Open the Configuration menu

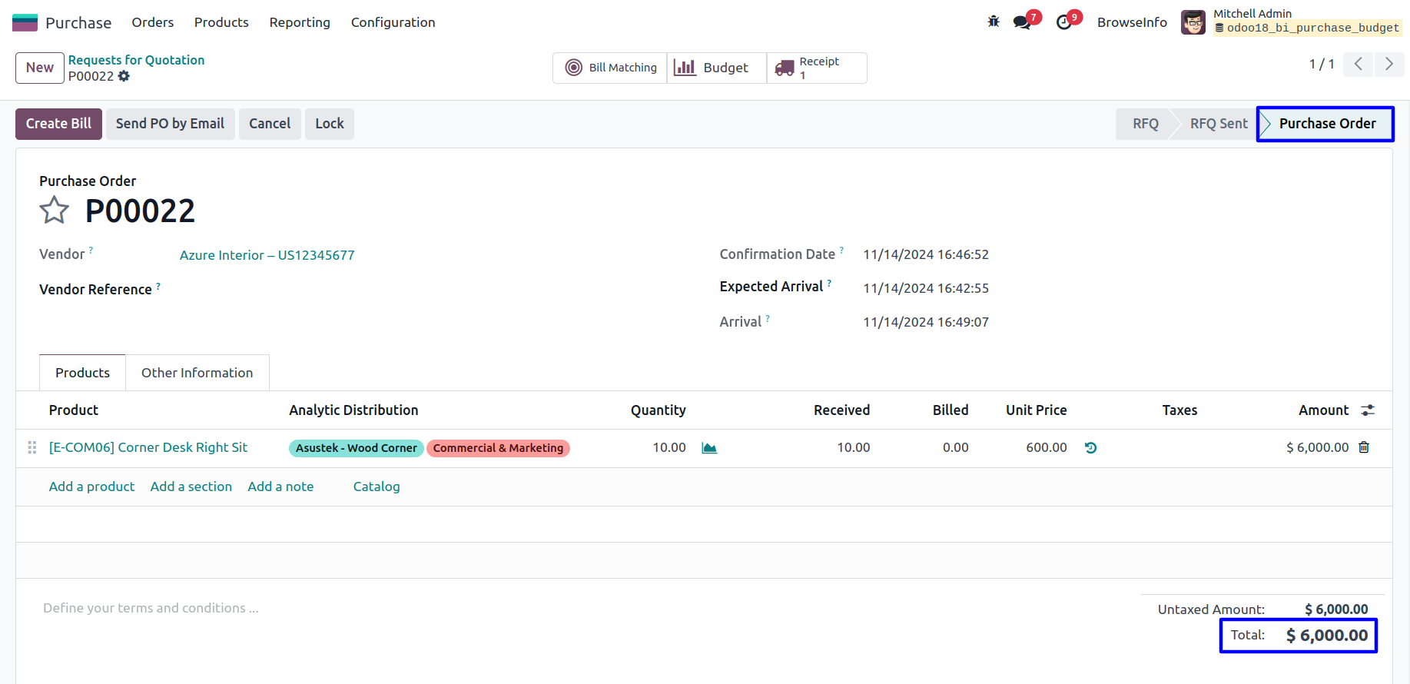[393, 22]
